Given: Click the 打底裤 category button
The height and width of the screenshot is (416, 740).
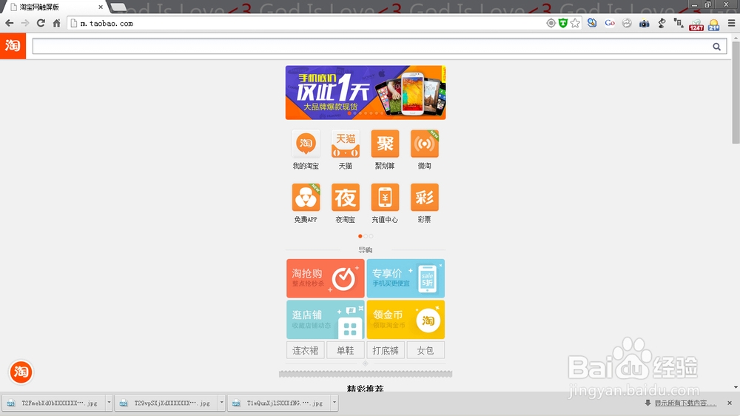Looking at the screenshot, I should click(x=386, y=350).
